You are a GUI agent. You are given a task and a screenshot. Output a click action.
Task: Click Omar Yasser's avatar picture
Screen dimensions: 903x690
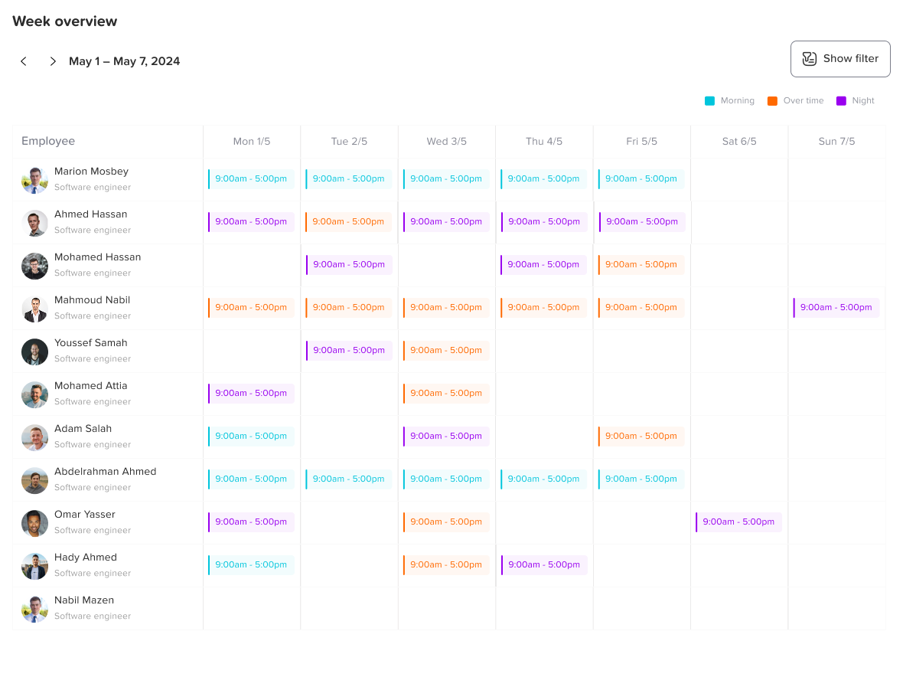click(x=34, y=523)
